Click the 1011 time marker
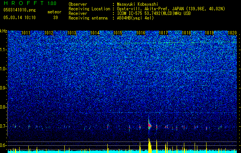241x153 pixels. (x=26, y=33)
